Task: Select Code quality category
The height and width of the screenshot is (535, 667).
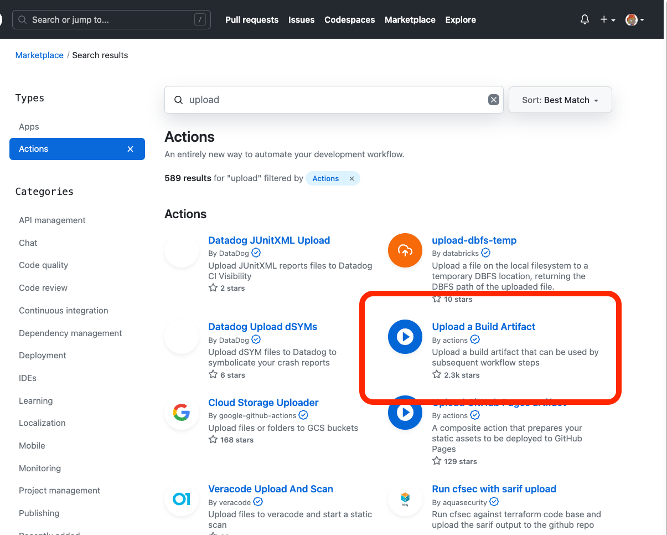Action: pos(44,265)
